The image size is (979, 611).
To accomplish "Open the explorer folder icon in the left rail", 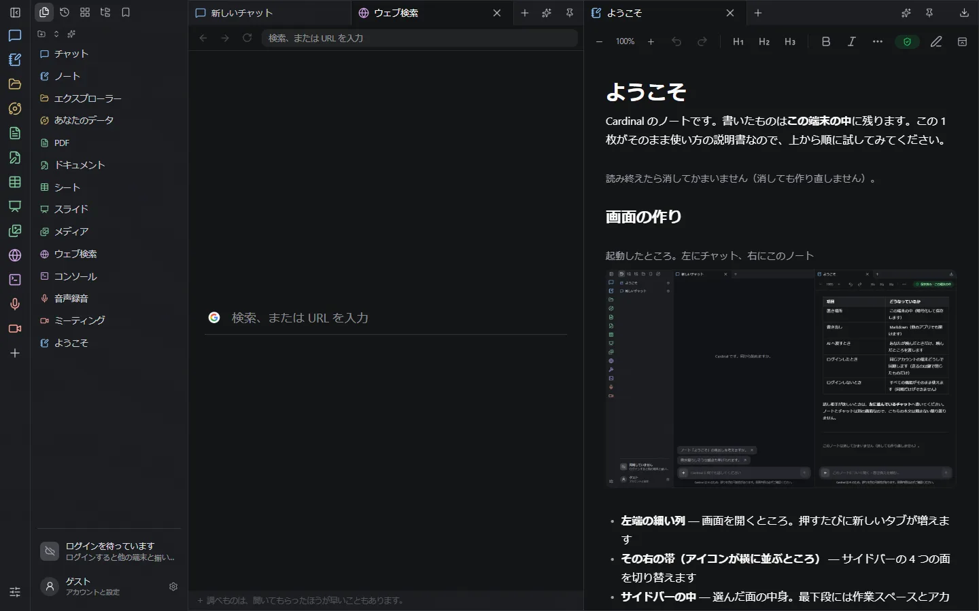I will [15, 84].
